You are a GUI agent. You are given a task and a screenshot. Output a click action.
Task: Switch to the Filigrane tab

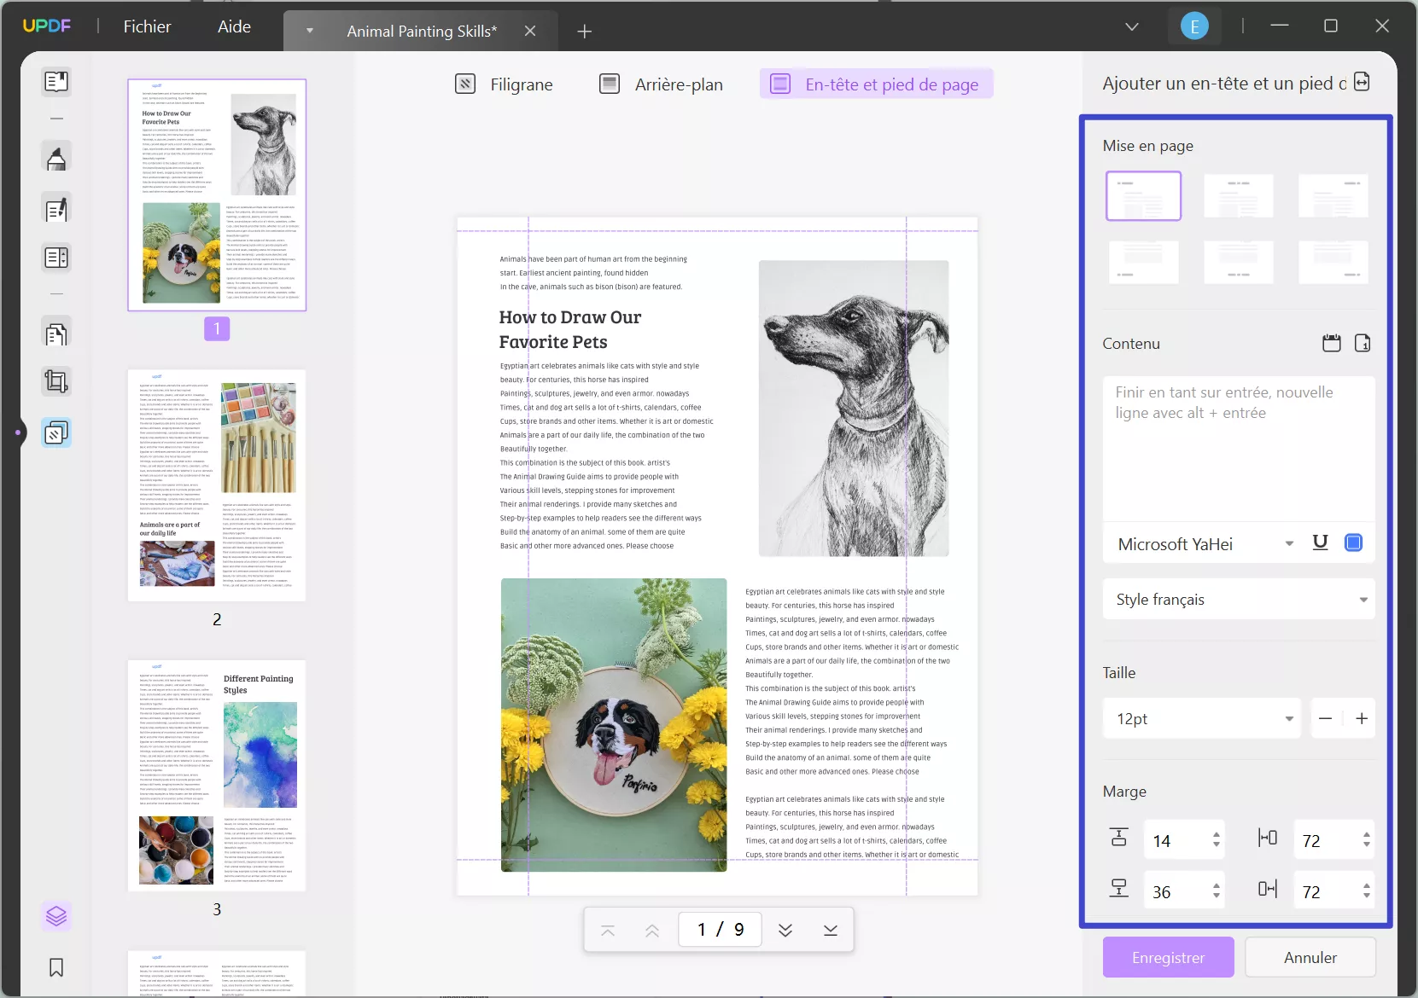(x=505, y=84)
